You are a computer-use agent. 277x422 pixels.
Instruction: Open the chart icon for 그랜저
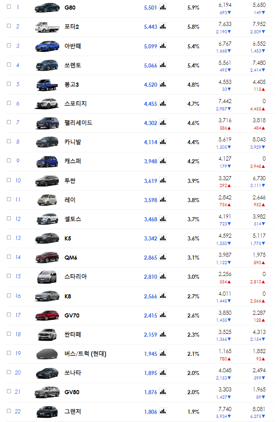(x=163, y=412)
